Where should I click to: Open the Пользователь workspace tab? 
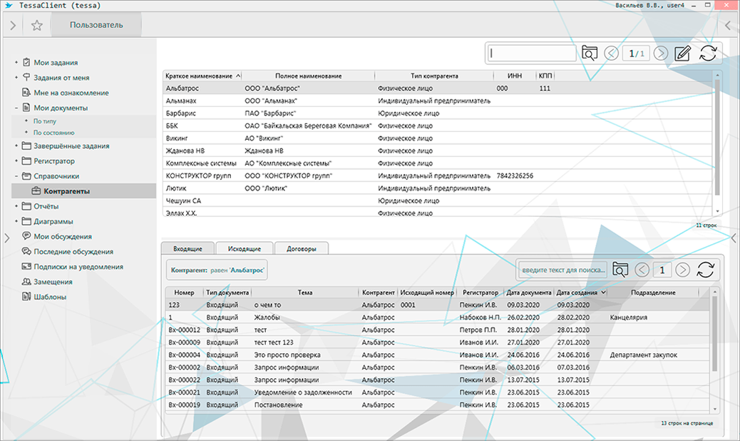click(x=96, y=26)
